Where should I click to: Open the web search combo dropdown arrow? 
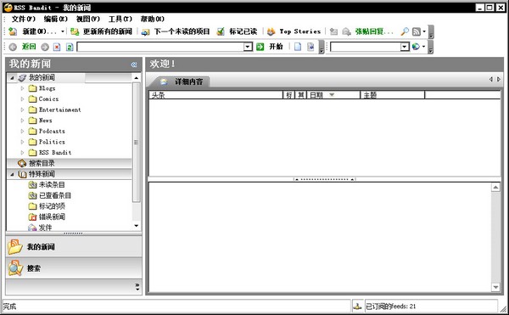click(404, 47)
